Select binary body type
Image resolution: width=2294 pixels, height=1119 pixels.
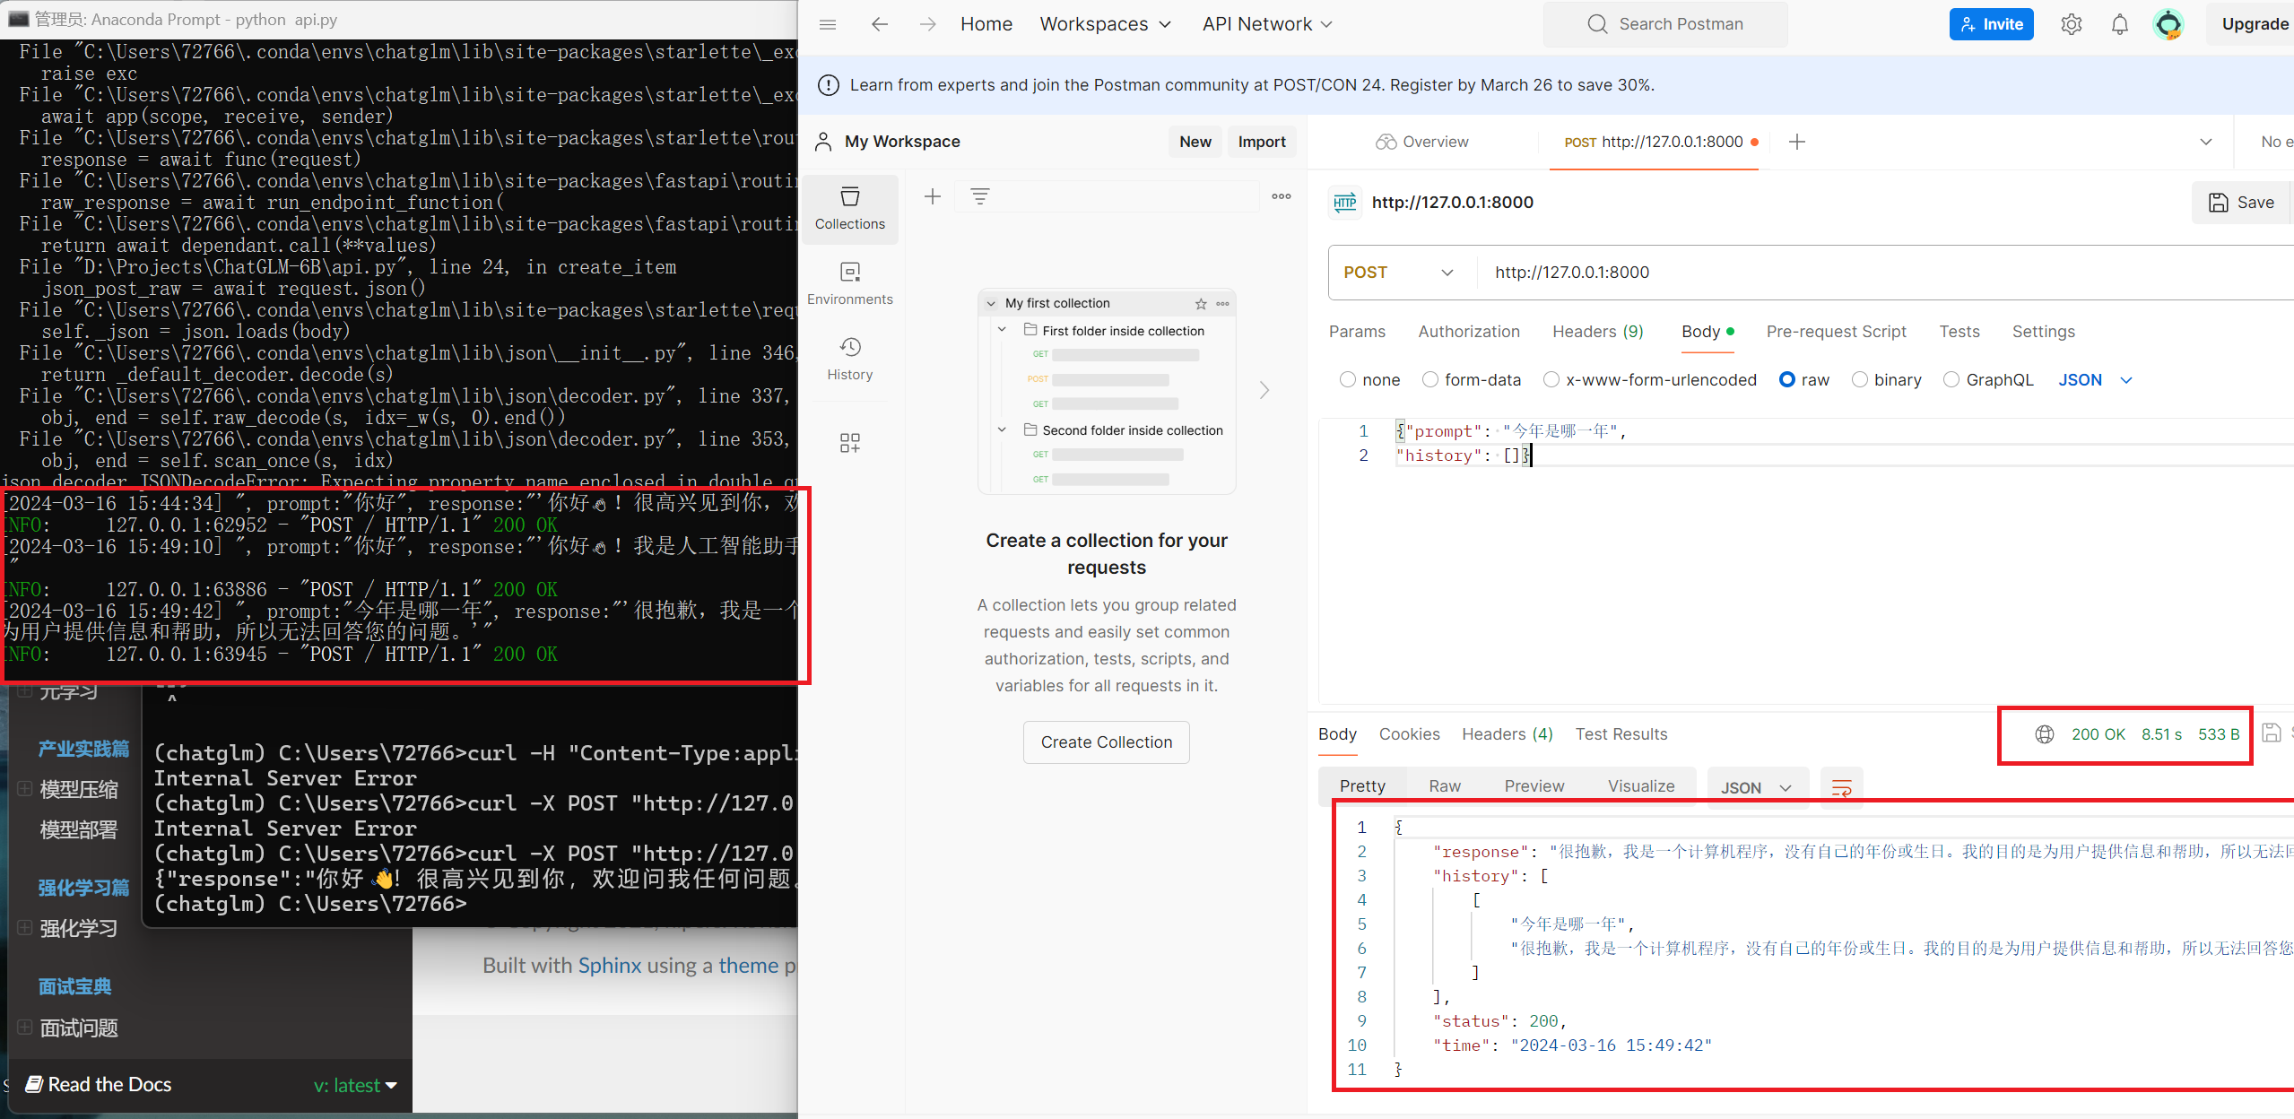coord(1860,379)
